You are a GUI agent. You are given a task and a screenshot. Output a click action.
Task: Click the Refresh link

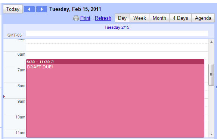point(103,18)
